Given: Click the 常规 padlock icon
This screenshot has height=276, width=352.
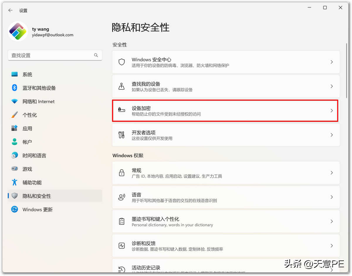Looking at the screenshot, I should click(121, 173).
